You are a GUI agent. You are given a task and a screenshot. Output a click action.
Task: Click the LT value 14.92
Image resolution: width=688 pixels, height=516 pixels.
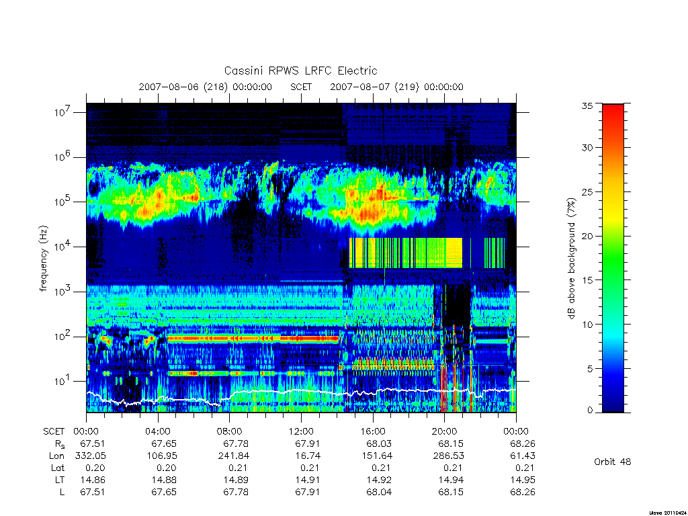click(379, 480)
